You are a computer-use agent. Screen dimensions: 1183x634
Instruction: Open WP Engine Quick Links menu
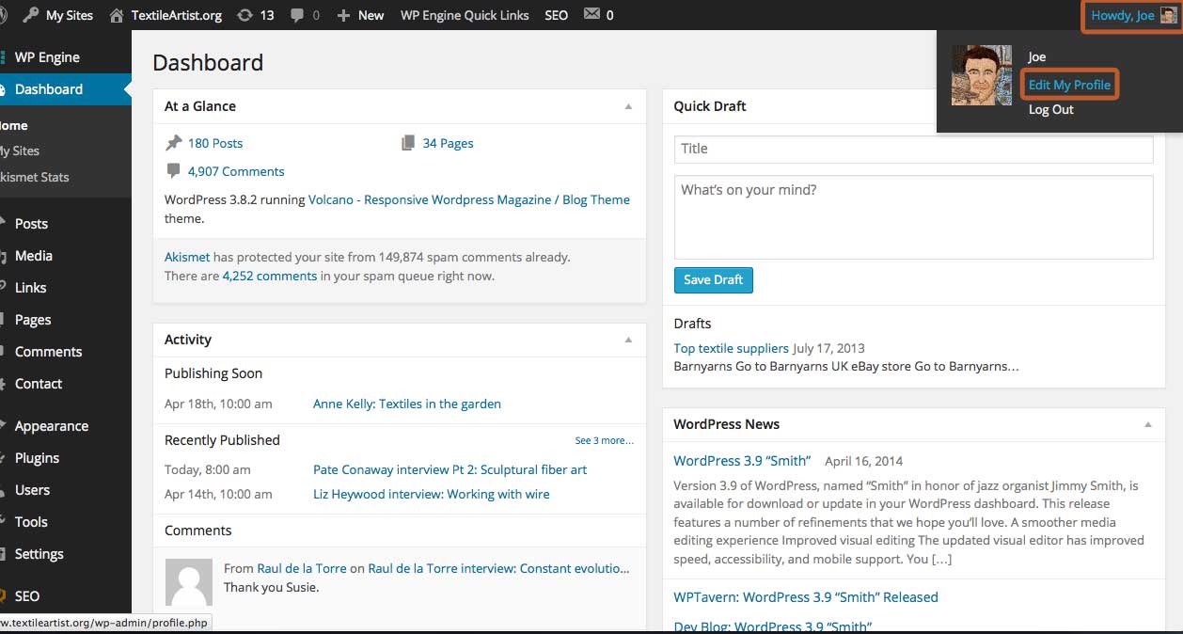pos(465,15)
